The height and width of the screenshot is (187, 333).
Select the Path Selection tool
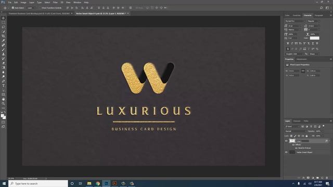click(x=3, y=90)
